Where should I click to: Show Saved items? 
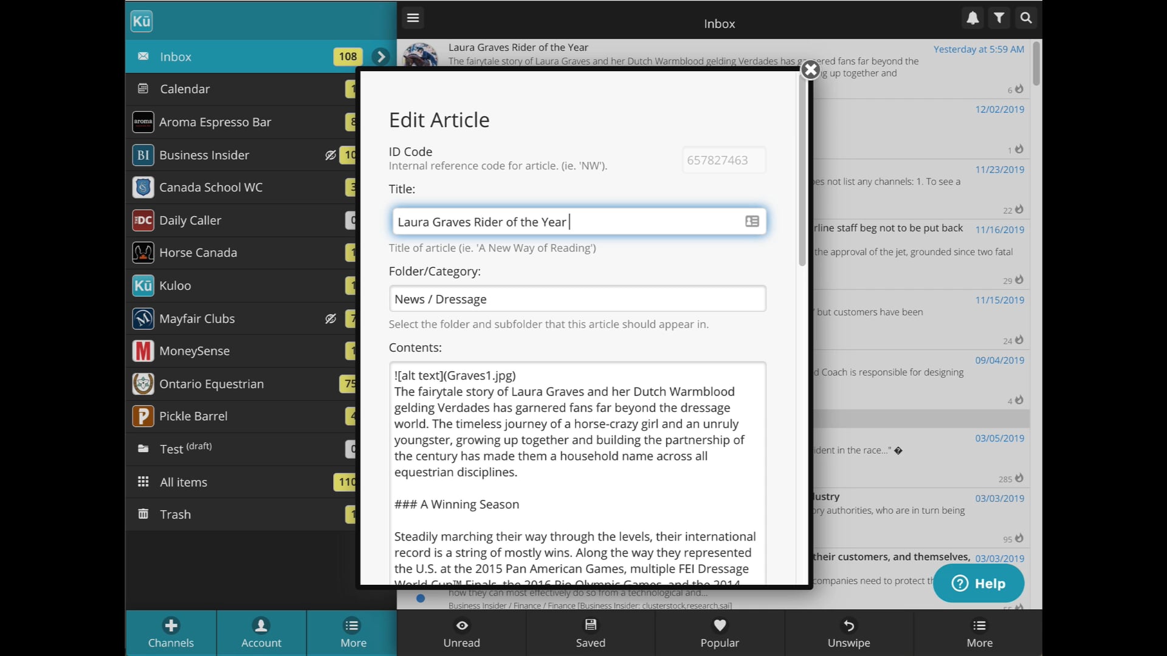click(590, 633)
